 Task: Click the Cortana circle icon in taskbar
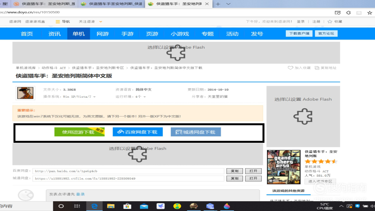tap(61, 206)
